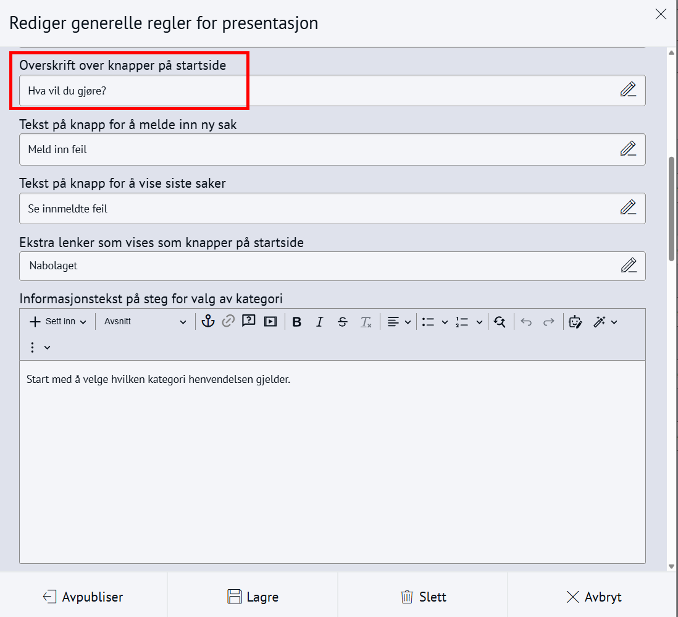Apply italic formatting to text

click(x=319, y=322)
